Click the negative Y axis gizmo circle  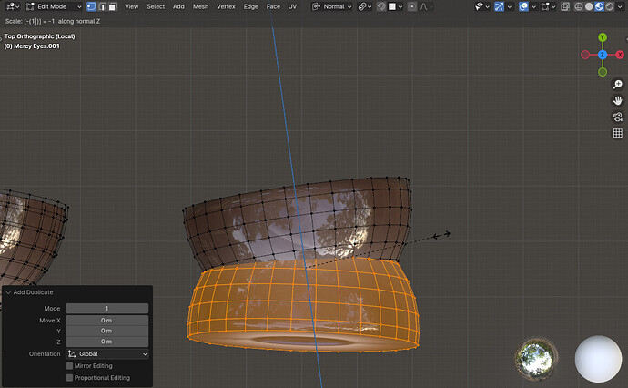pos(603,72)
